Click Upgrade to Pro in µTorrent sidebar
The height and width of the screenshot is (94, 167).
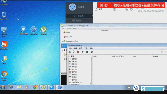tap(71, 41)
